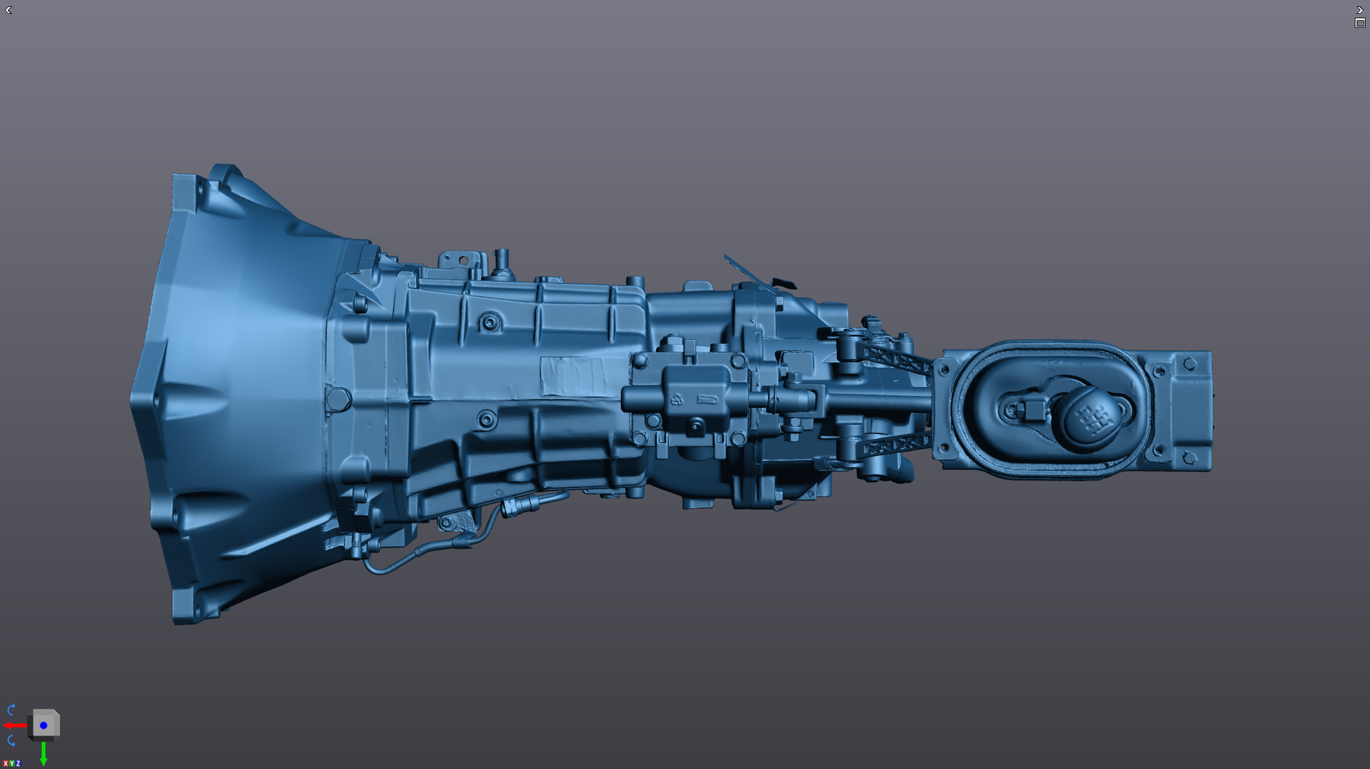This screenshot has height=769, width=1370.
Task: Select the top face of the view cube
Action: (44, 711)
